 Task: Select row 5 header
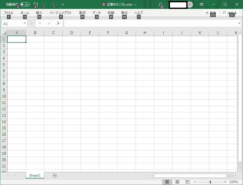coord(4,65)
